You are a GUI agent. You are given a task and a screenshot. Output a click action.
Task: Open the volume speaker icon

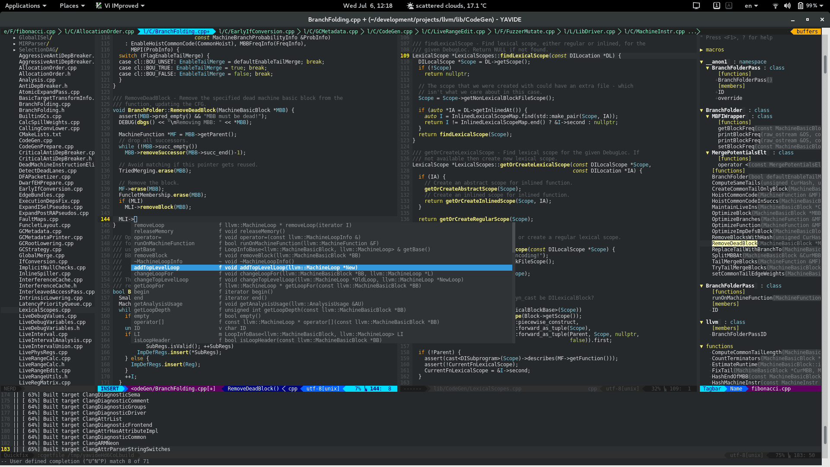tap(787, 6)
